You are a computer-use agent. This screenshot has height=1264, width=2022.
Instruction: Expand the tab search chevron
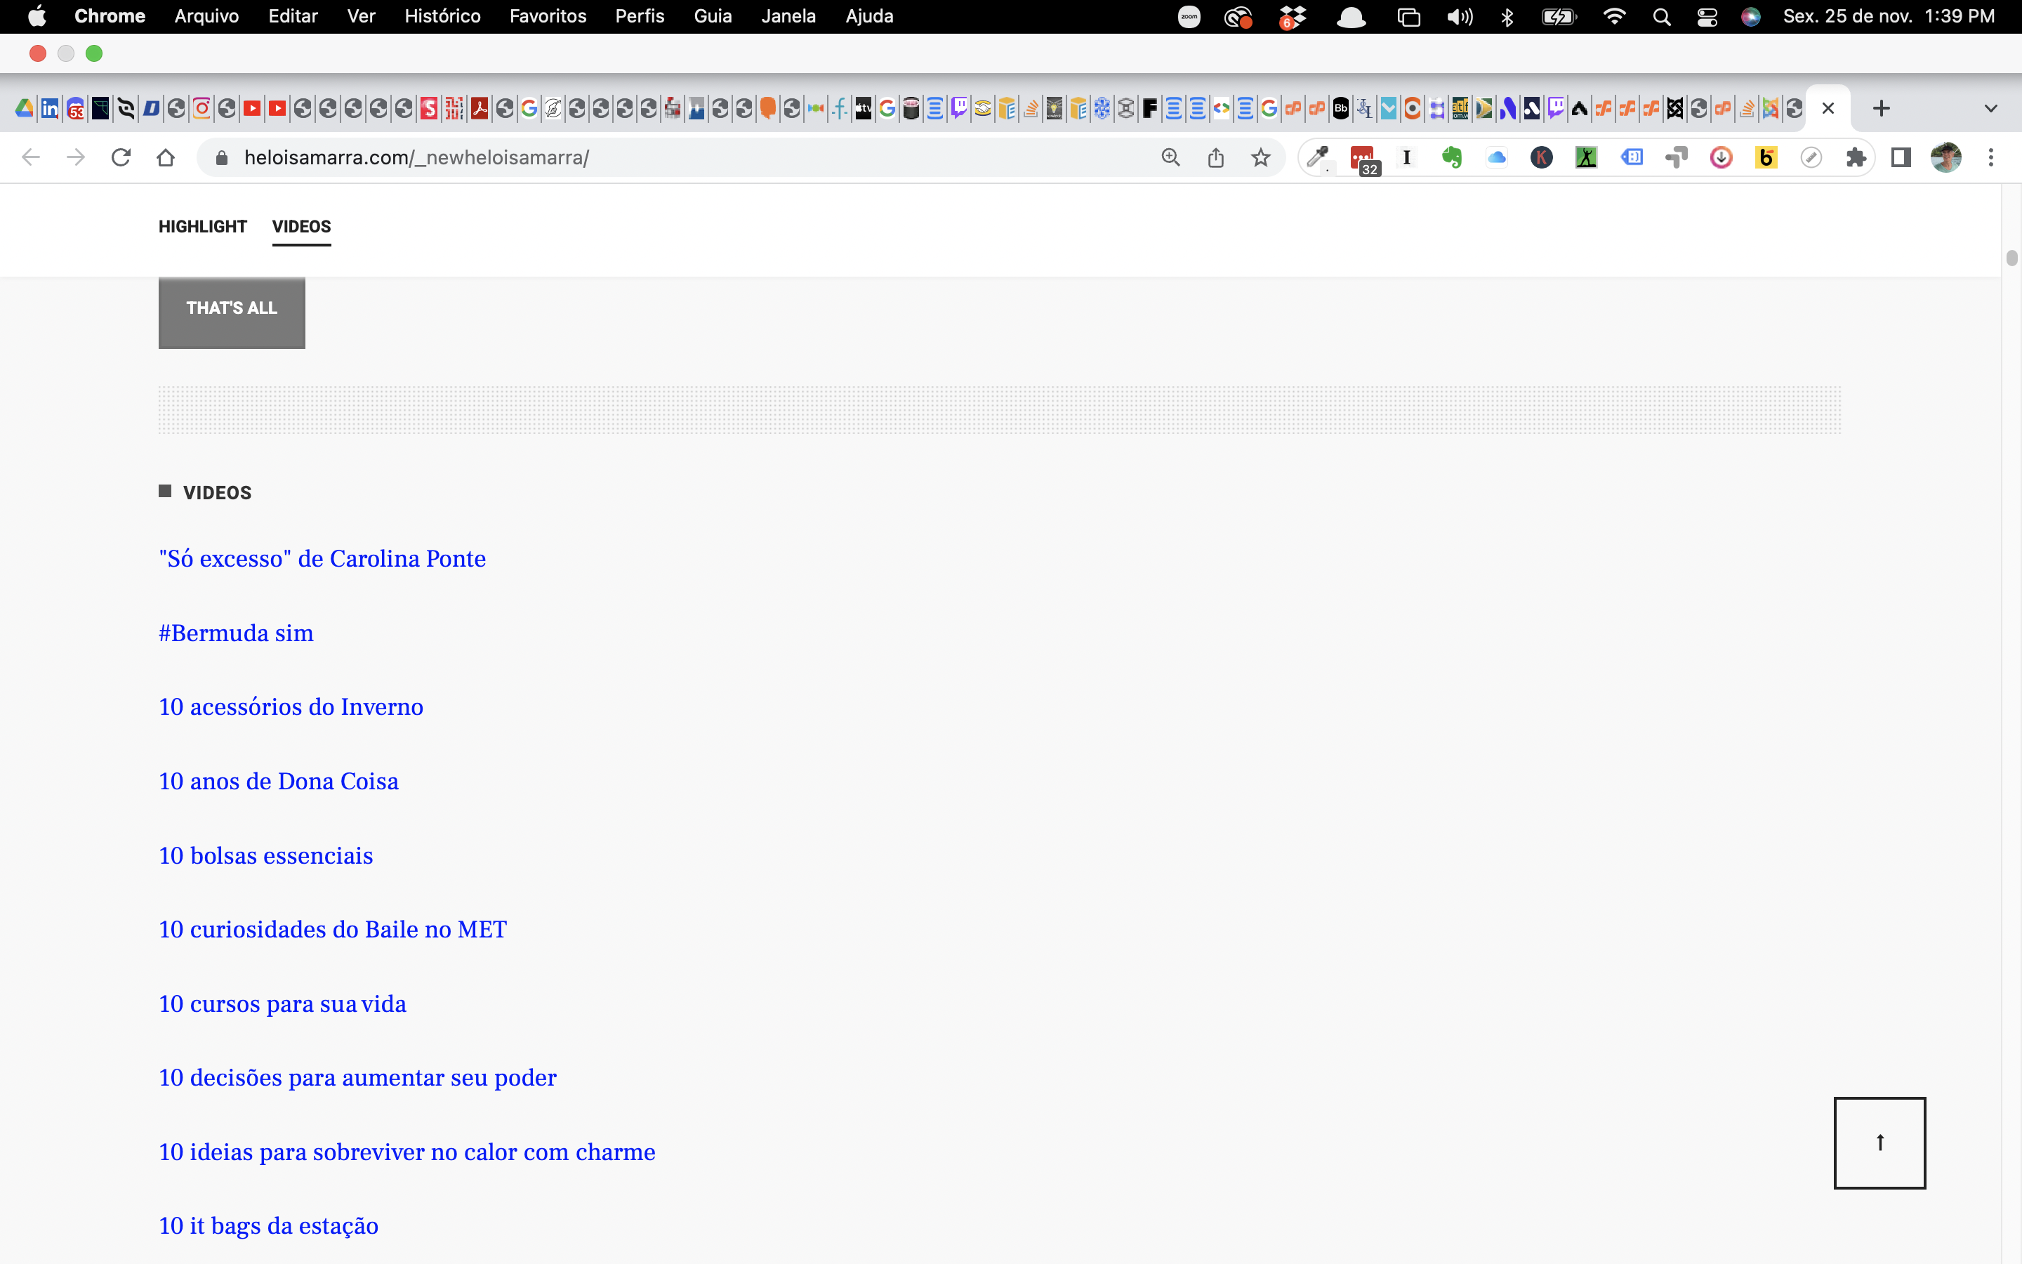1991,109
